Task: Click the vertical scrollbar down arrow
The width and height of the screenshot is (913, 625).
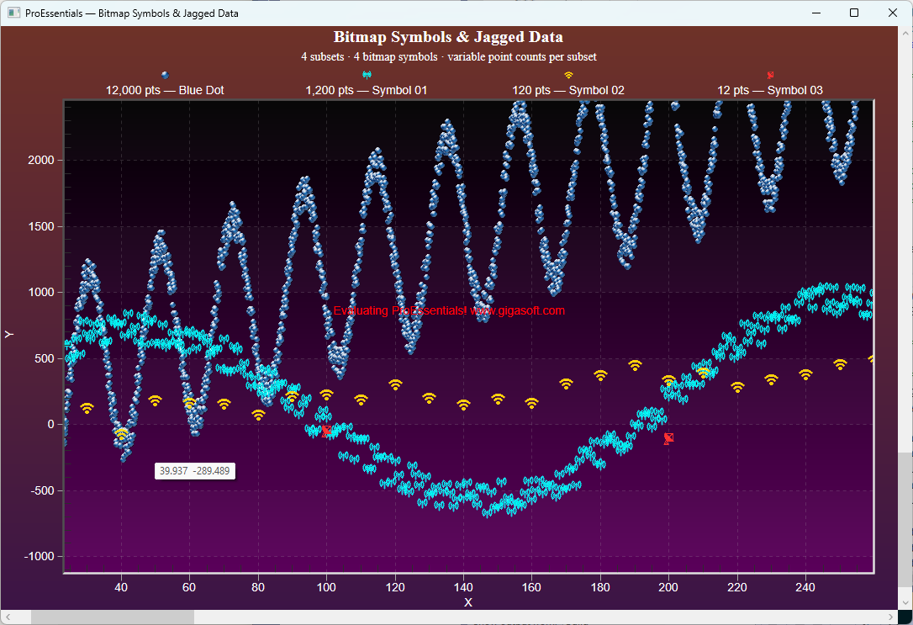Action: (x=905, y=603)
